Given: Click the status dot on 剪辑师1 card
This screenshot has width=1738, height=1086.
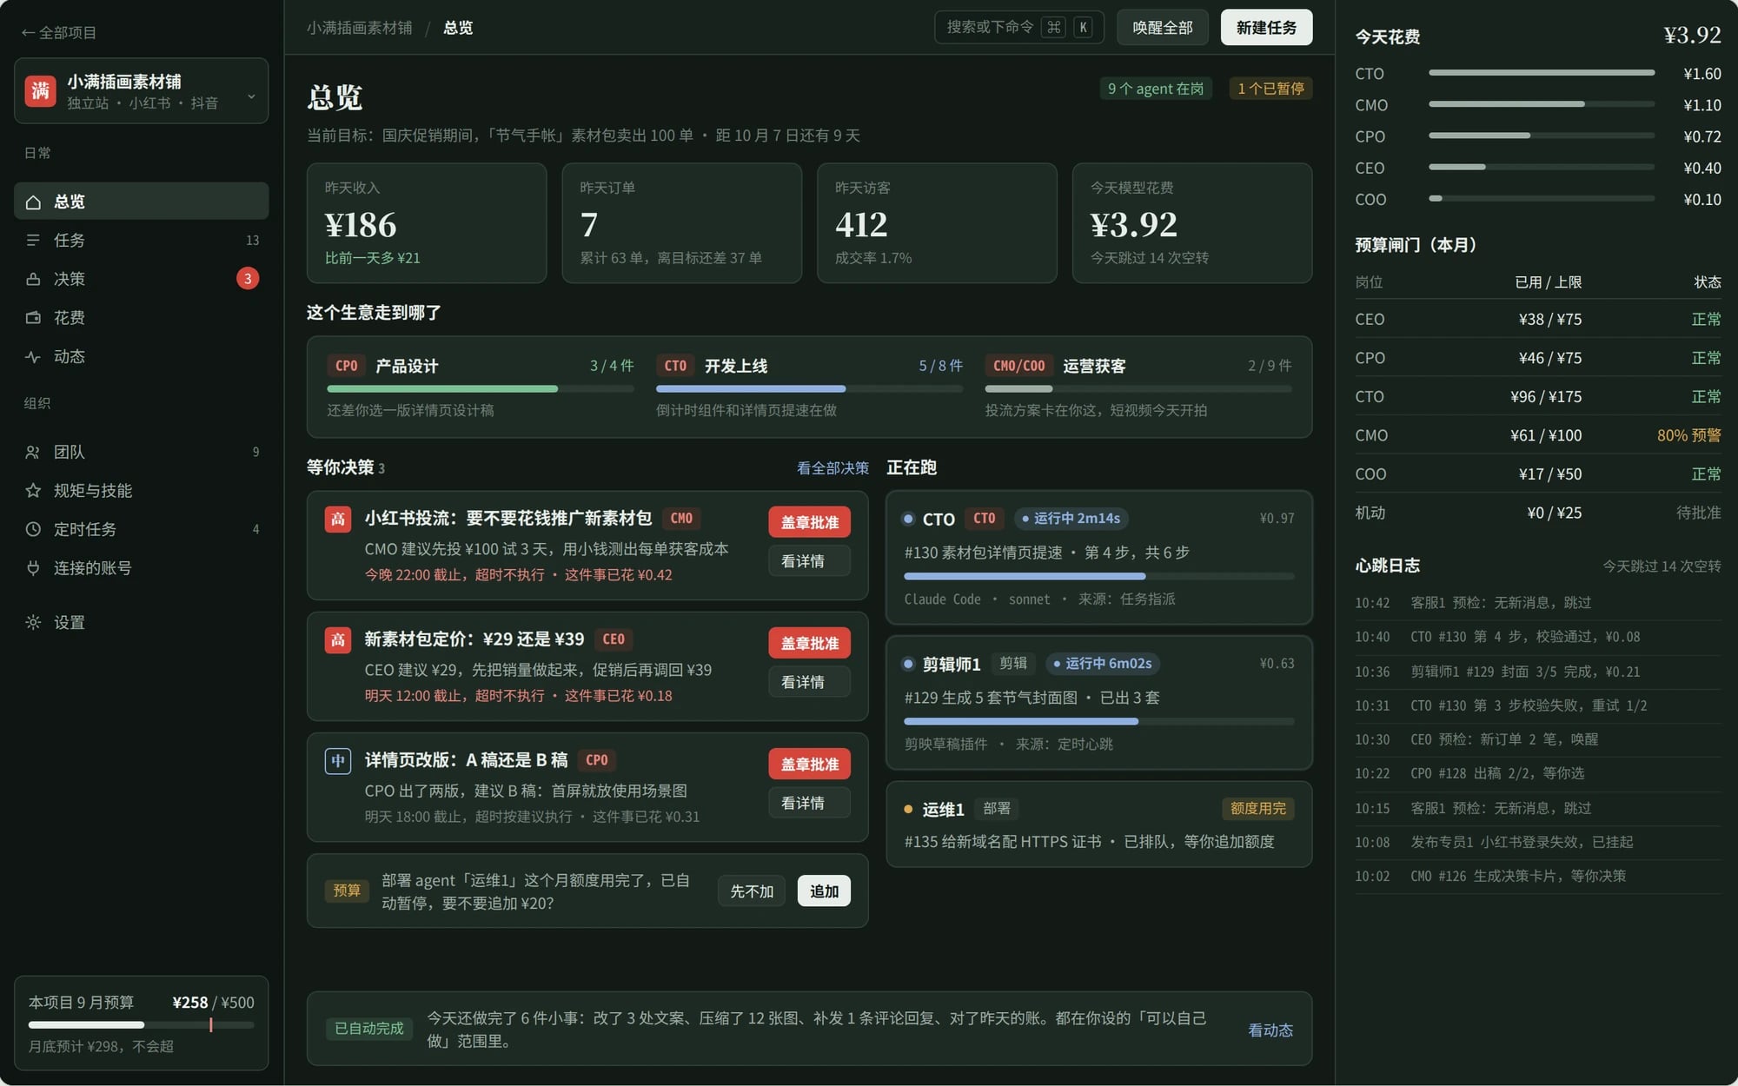Looking at the screenshot, I should (x=908, y=664).
